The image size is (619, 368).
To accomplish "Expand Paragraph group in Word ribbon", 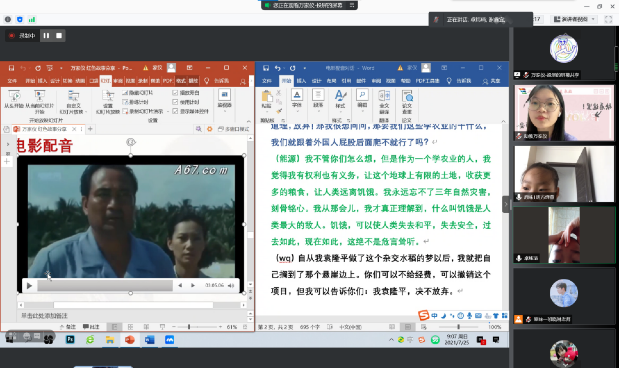I will tap(318, 101).
